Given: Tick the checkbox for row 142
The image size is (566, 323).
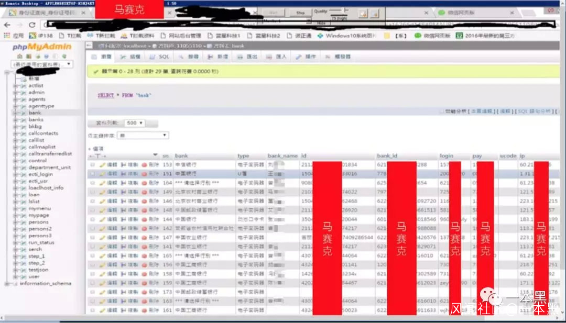Looking at the screenshot, I should pos(93,228).
